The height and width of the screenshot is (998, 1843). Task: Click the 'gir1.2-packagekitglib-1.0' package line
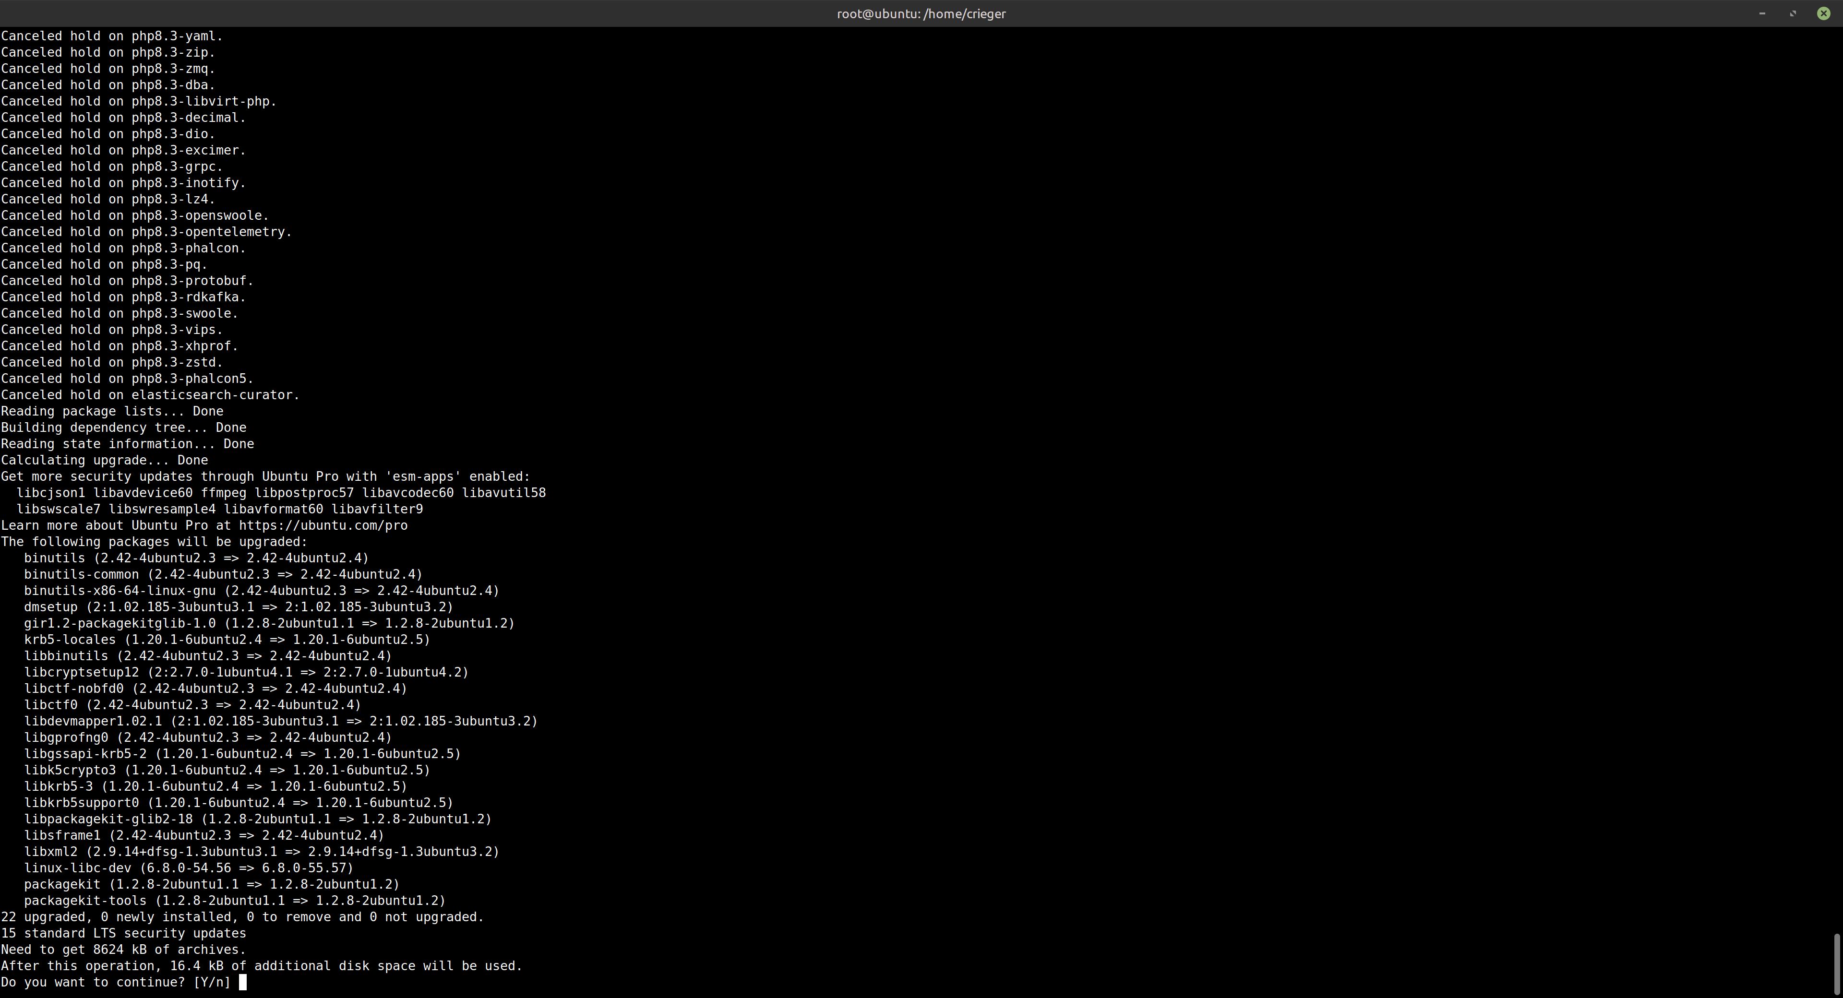pos(269,623)
